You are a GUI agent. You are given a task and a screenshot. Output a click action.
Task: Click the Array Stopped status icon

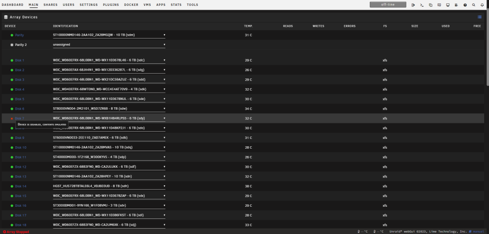click(4, 232)
